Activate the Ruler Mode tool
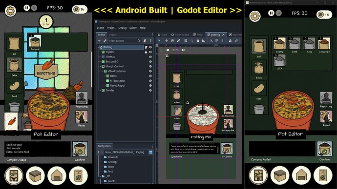The height and width of the screenshot is (189, 337). [x=203, y=40]
